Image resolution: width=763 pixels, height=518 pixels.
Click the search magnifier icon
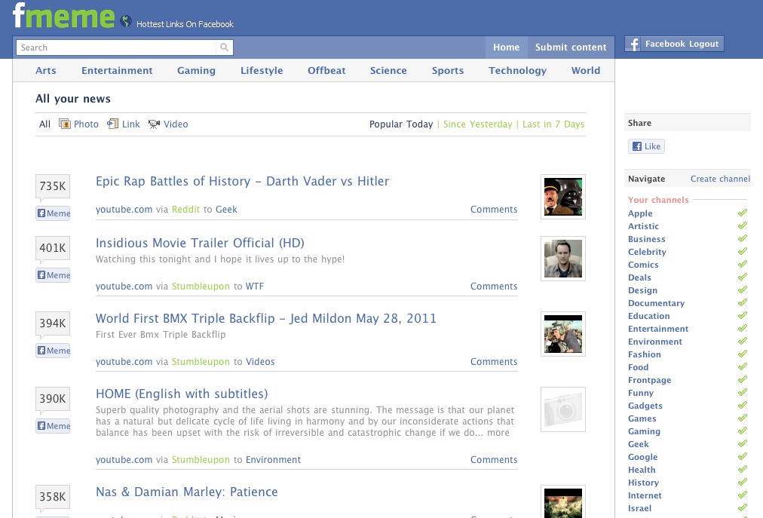pyautogui.click(x=225, y=48)
